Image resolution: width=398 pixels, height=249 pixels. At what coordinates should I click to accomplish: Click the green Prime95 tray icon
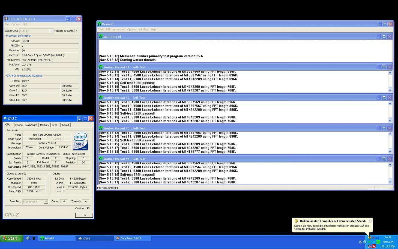coord(378,242)
